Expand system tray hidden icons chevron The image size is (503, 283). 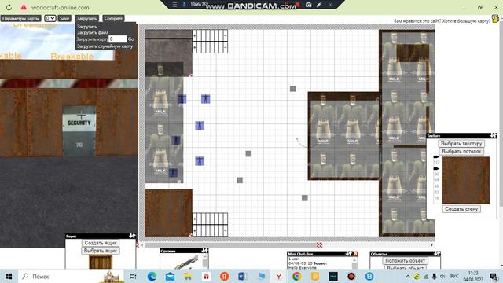tap(408, 276)
